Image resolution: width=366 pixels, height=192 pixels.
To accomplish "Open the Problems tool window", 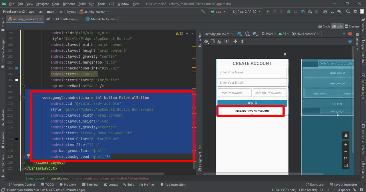I will pos(67,185).
